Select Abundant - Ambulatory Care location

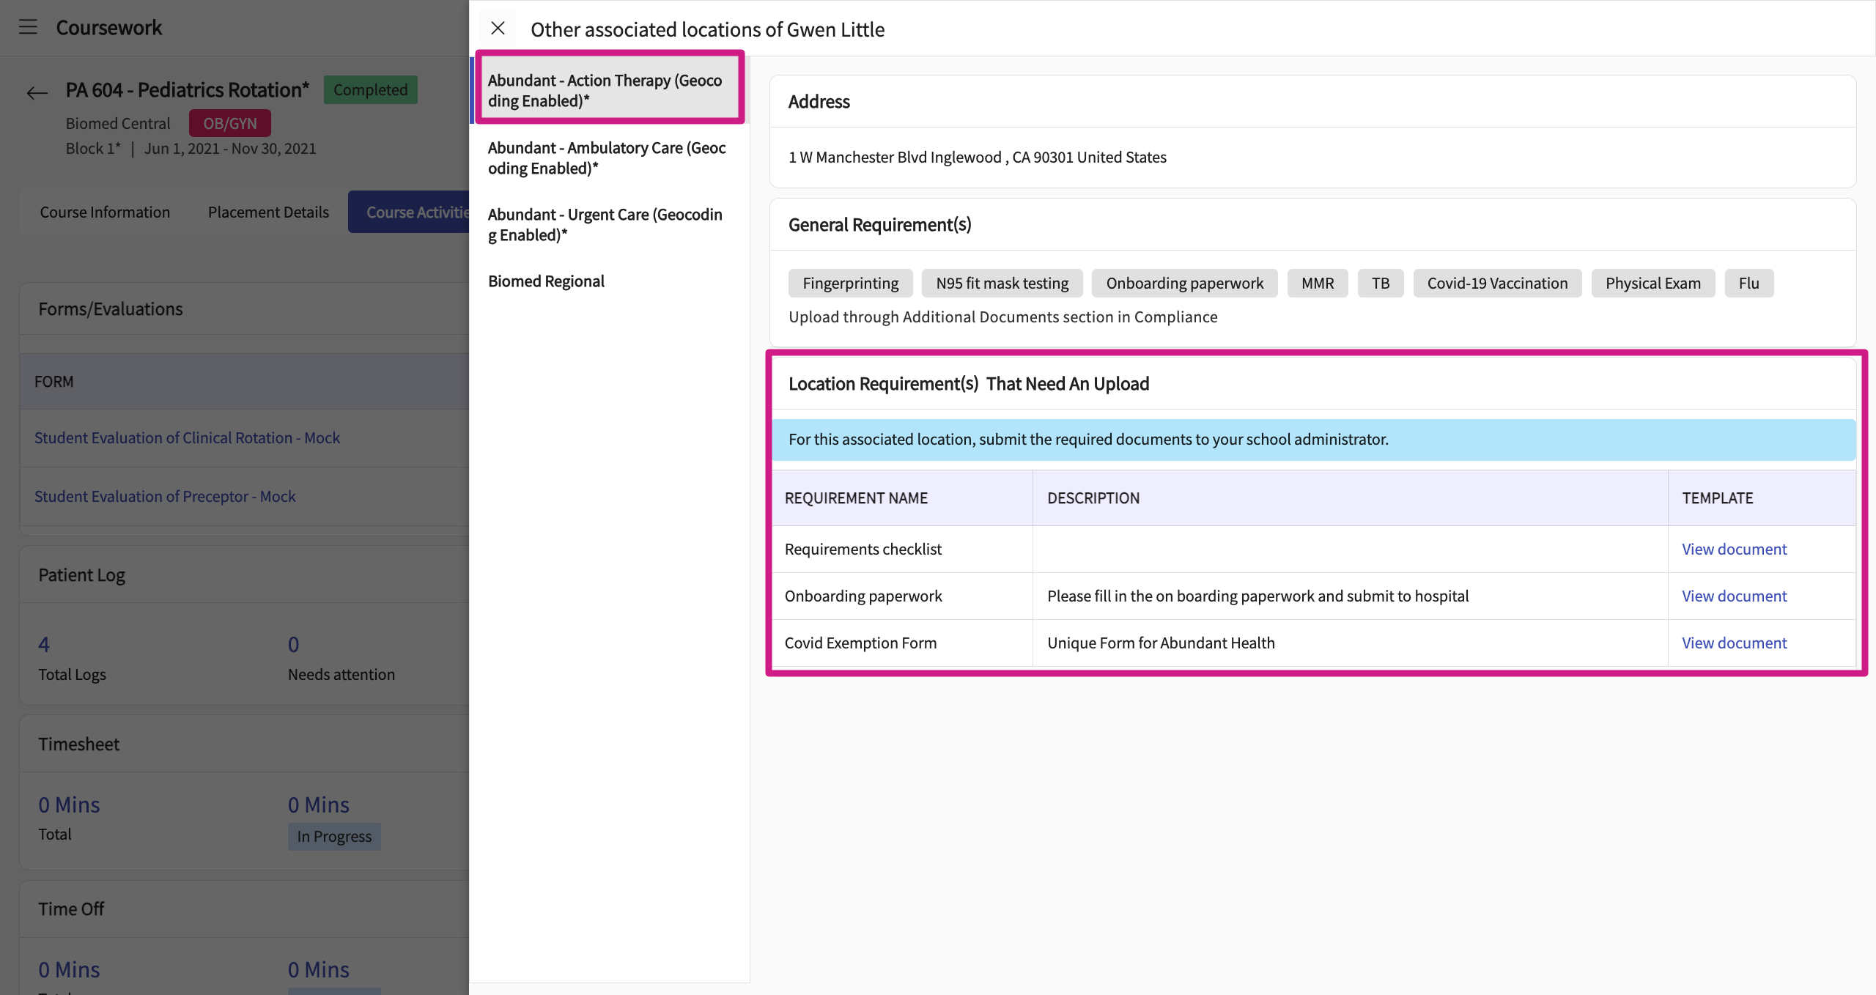(608, 158)
